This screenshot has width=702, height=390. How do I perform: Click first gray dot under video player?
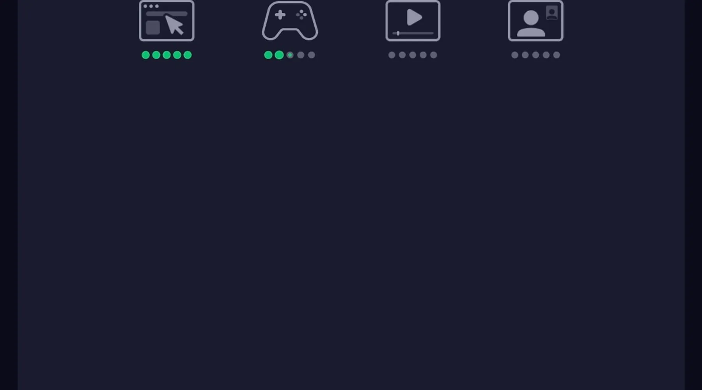[x=392, y=55]
